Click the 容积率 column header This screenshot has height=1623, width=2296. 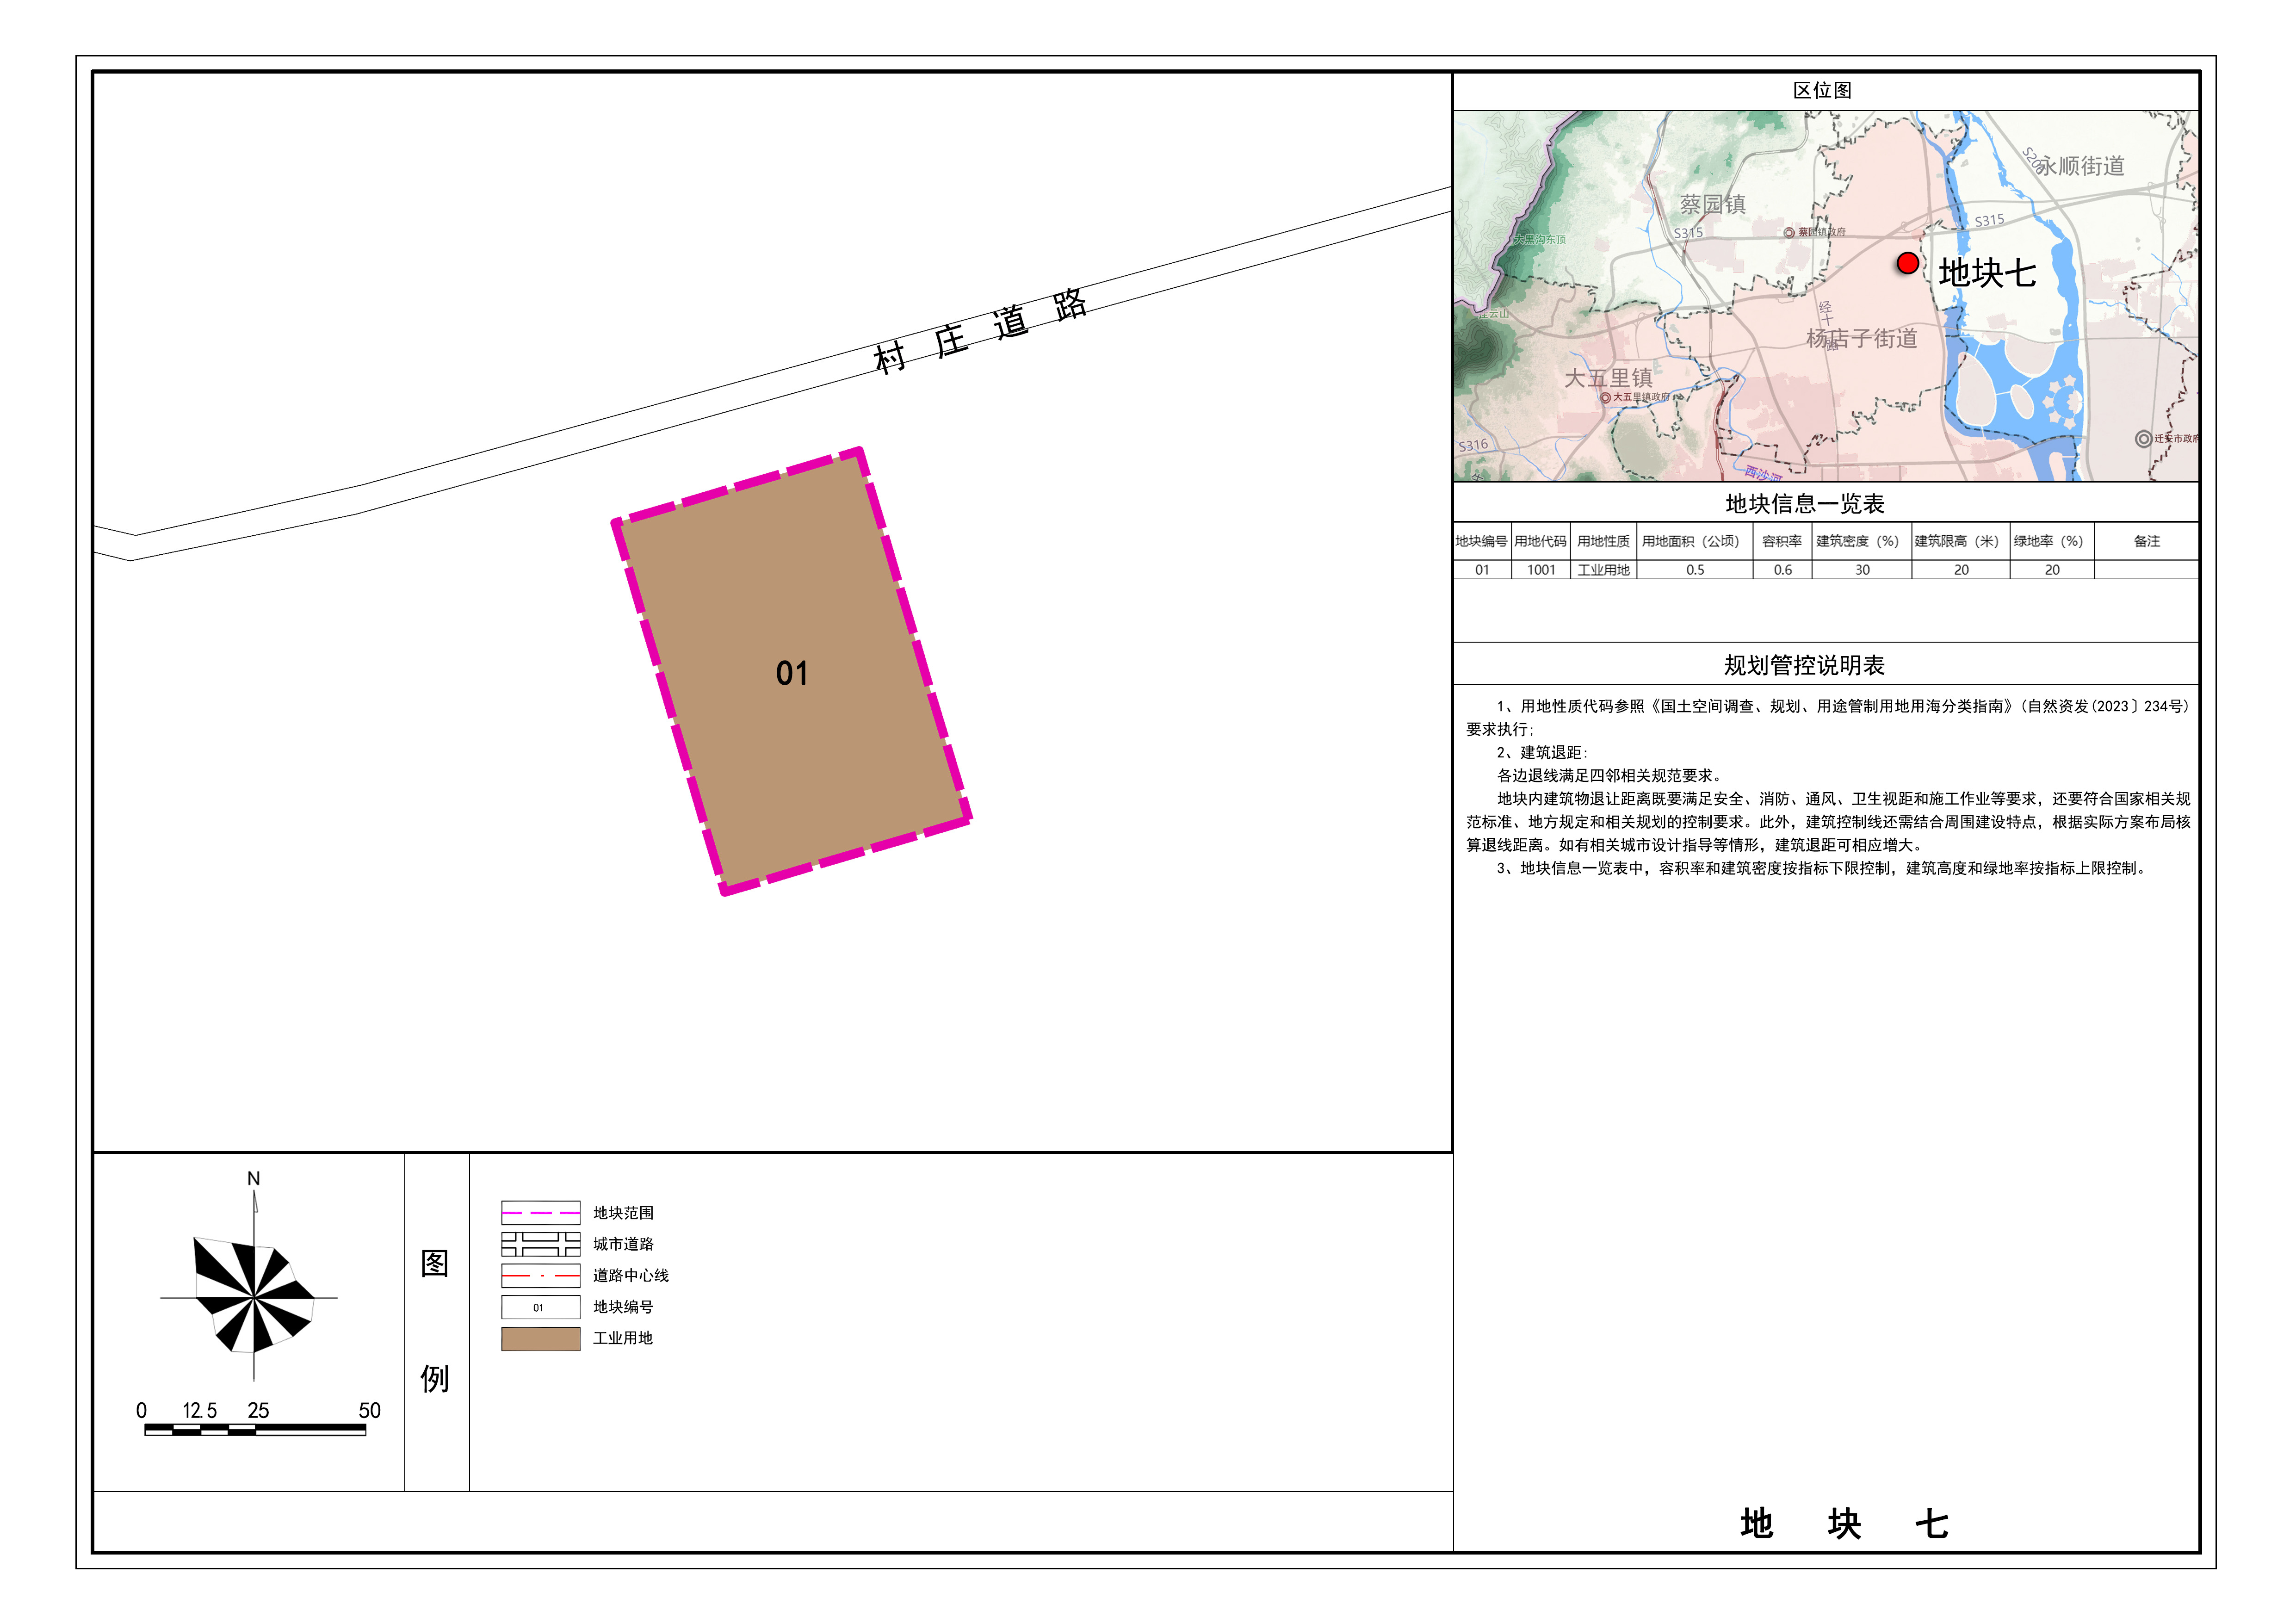[x=1781, y=541]
